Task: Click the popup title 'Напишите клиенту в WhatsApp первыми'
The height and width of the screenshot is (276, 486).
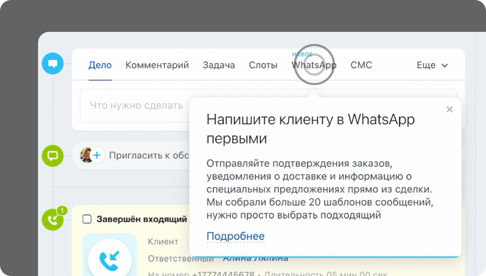Action: (x=310, y=129)
